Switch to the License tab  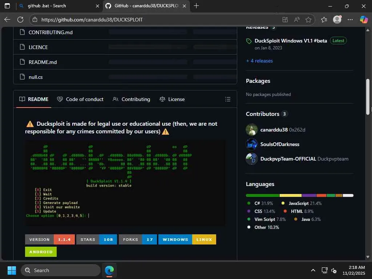pyautogui.click(x=172, y=99)
